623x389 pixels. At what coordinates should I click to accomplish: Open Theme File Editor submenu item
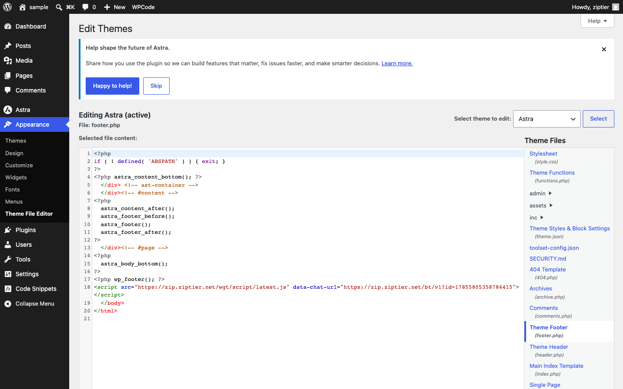[29, 214]
